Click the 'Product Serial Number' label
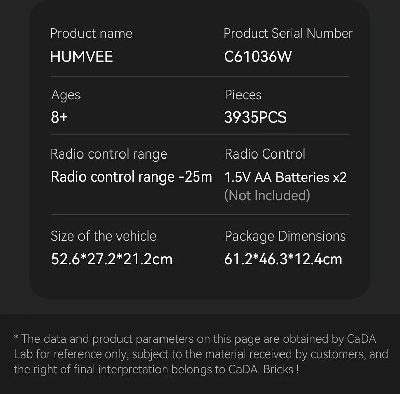 [x=288, y=34]
